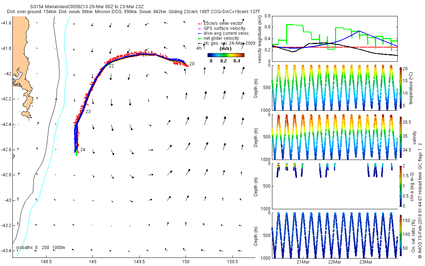Click the chl-a (mg m-3) colorbar
This screenshot has height=266, width=425.
tap(400, 186)
